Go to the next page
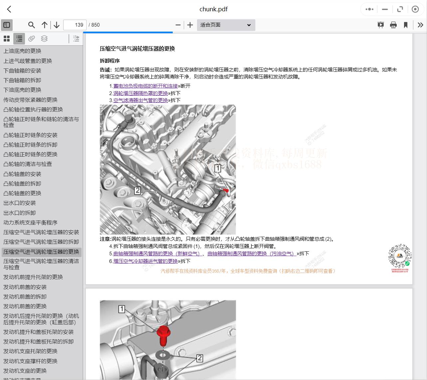 [x=56, y=25]
